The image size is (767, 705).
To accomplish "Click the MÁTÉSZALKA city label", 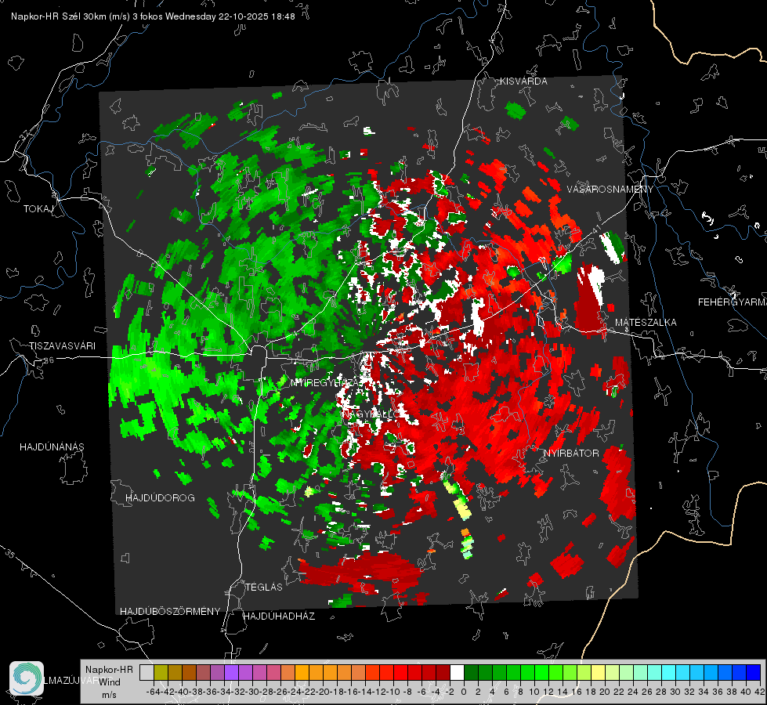I will tap(646, 323).
